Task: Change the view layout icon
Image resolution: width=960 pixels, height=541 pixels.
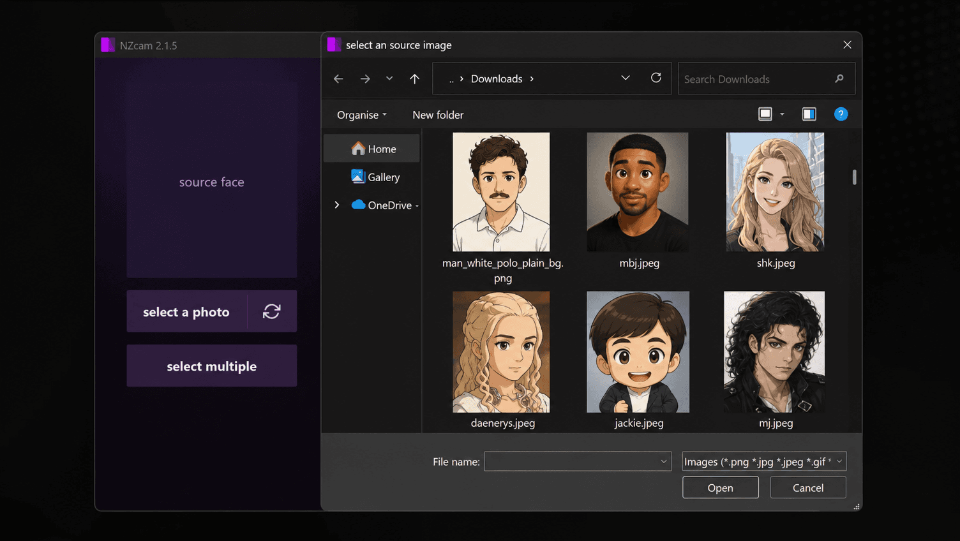Action: [x=765, y=114]
